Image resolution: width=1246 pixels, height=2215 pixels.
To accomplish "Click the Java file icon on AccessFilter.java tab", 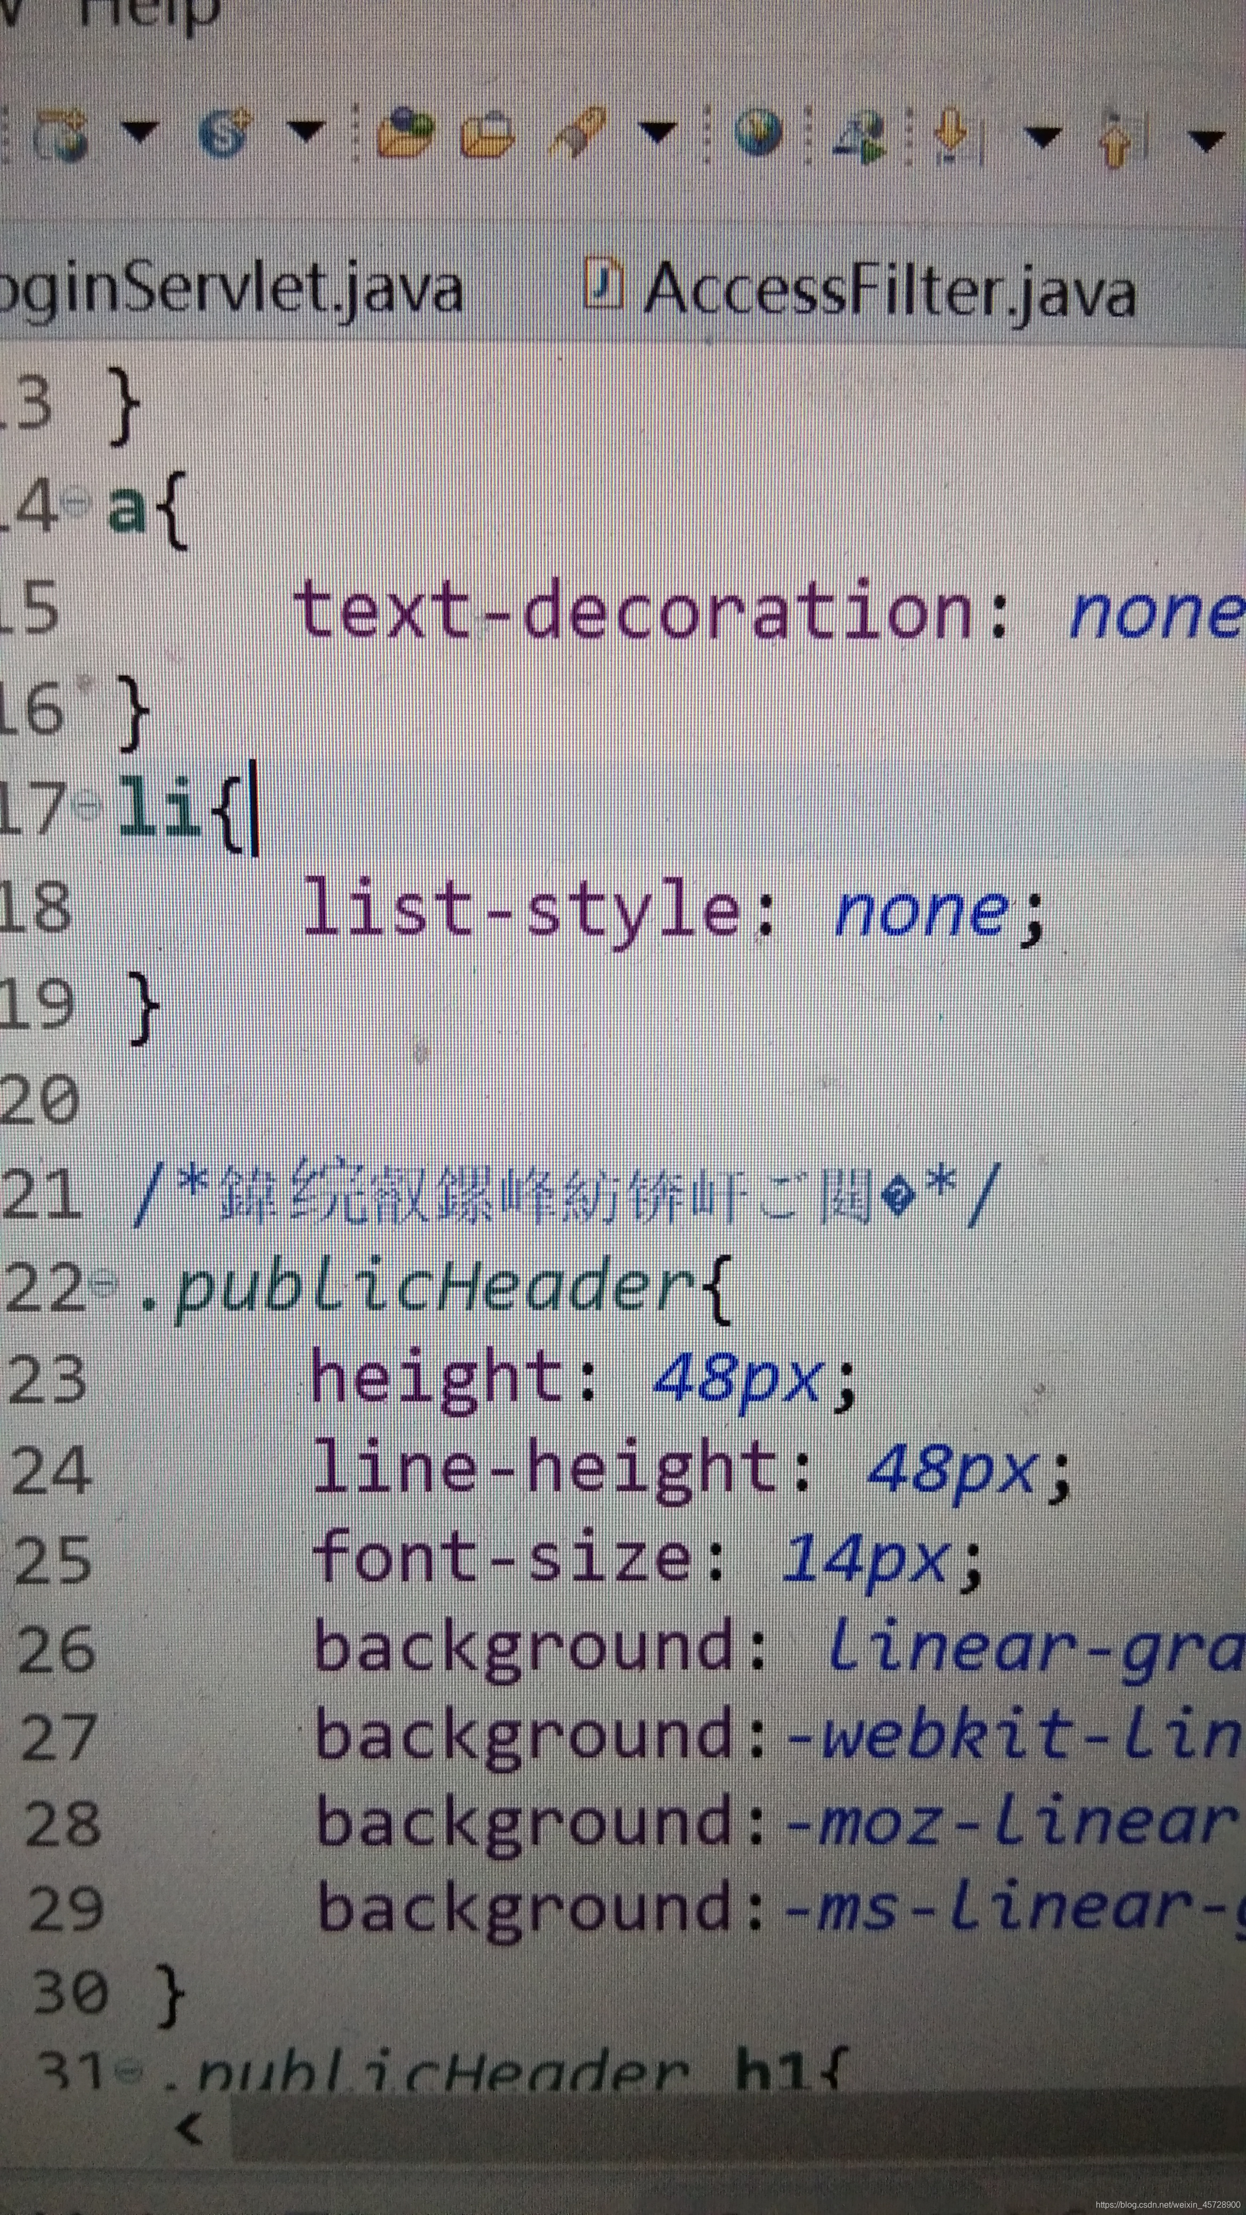I will click(x=603, y=282).
